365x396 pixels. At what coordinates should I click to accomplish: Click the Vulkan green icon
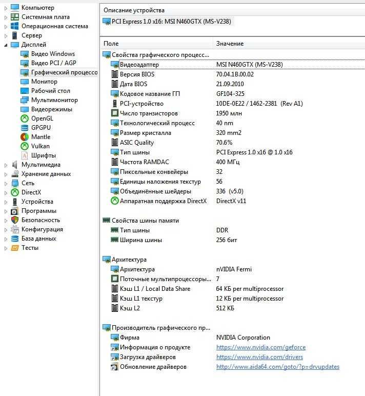coord(25,146)
